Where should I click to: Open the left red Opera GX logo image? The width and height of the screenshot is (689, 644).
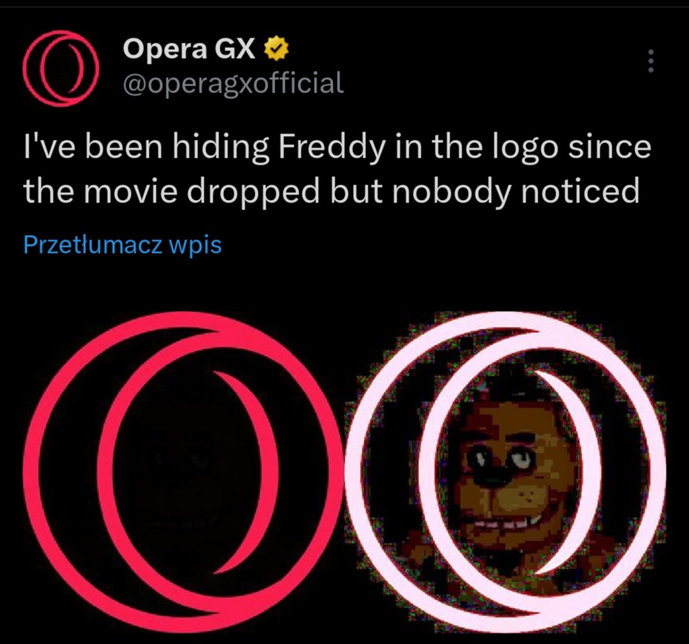(183, 471)
